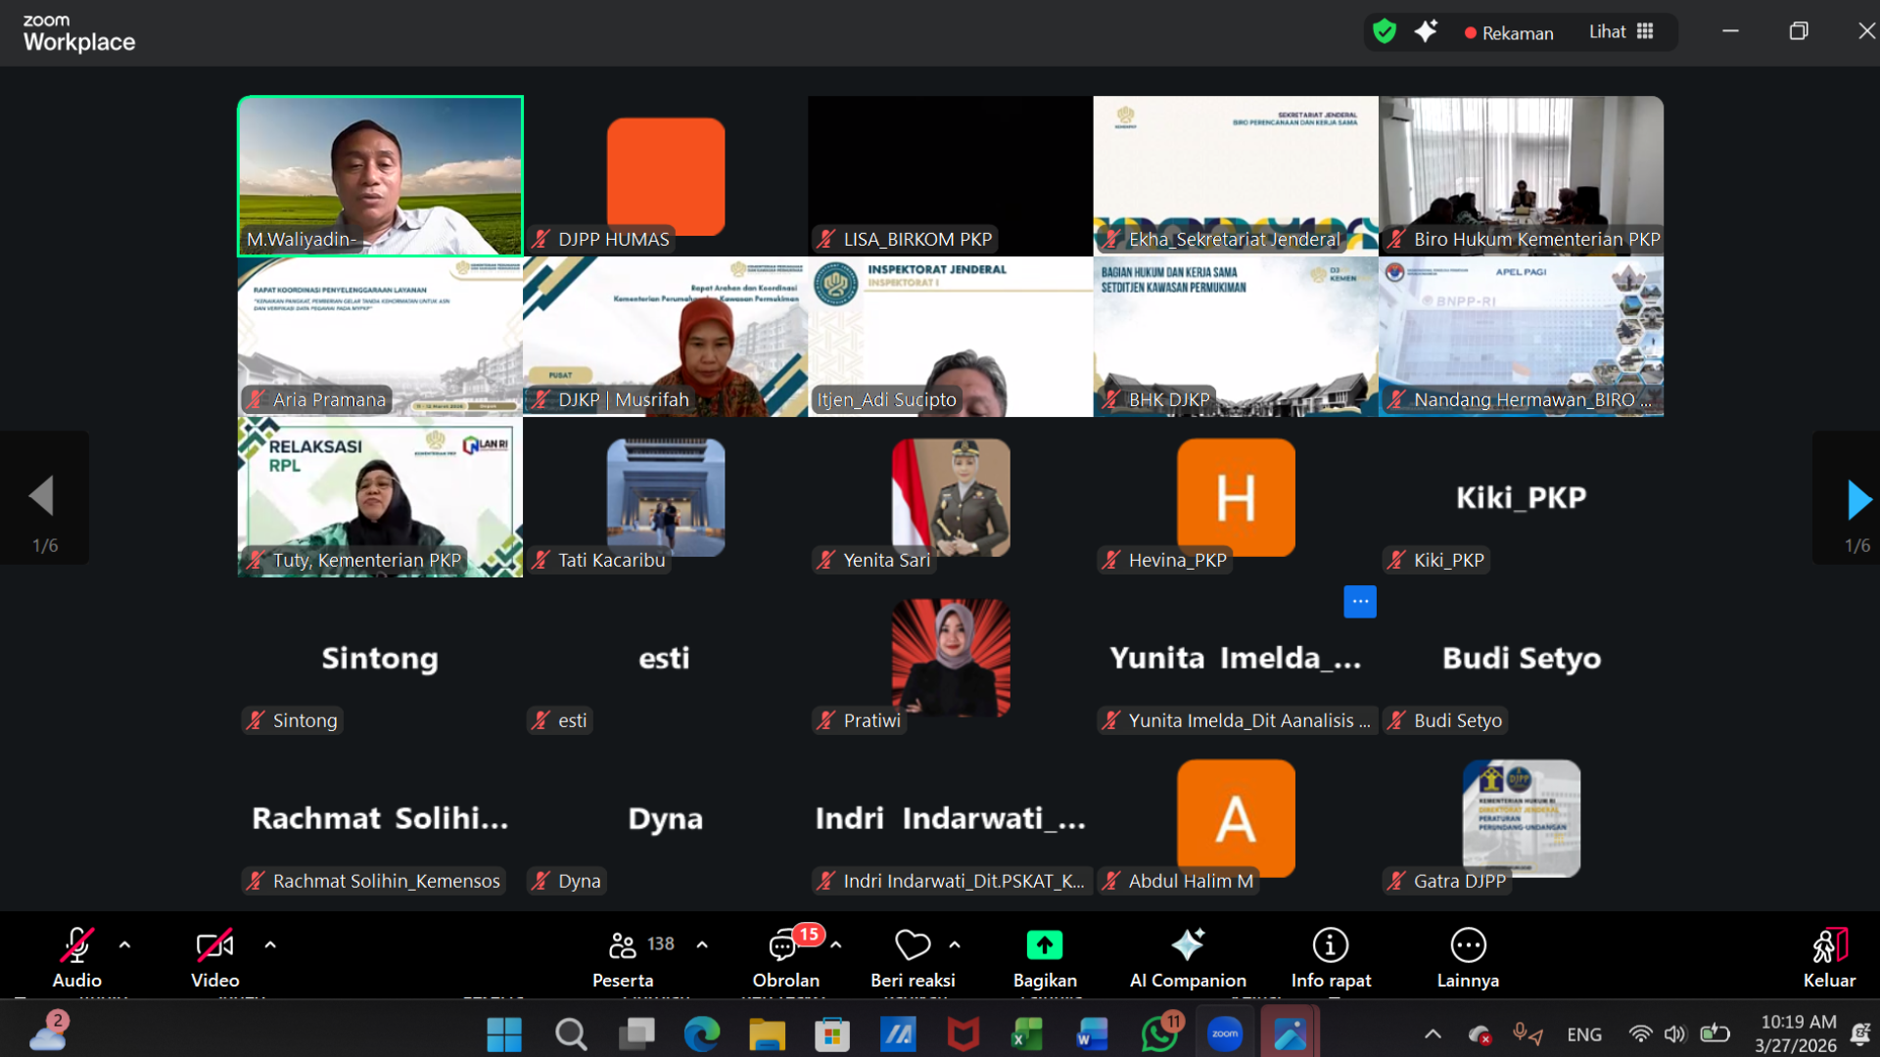Click the green encryption shield icon
Viewport: 1880px width, 1057px height.
[x=1384, y=32]
